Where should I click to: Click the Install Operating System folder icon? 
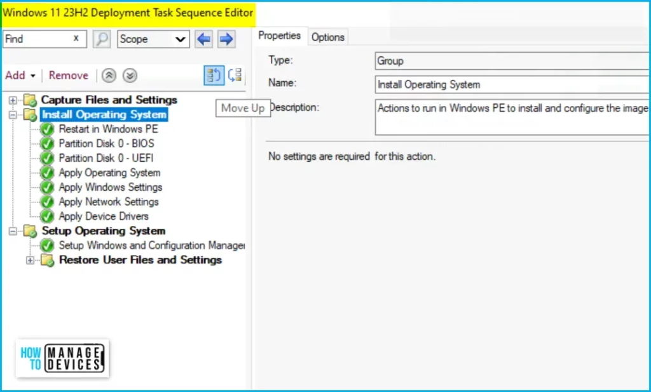point(30,115)
